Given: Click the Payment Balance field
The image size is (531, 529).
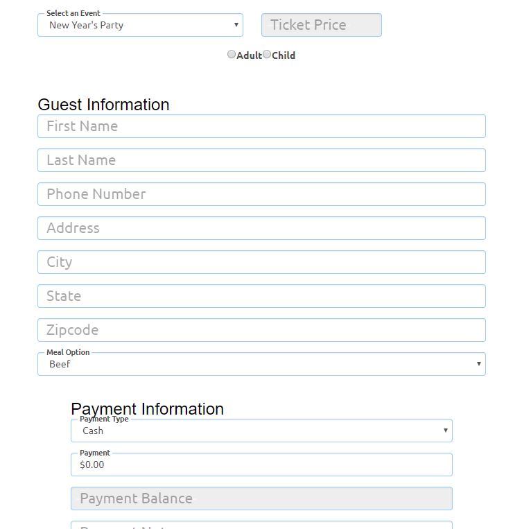Looking at the screenshot, I should [261, 498].
